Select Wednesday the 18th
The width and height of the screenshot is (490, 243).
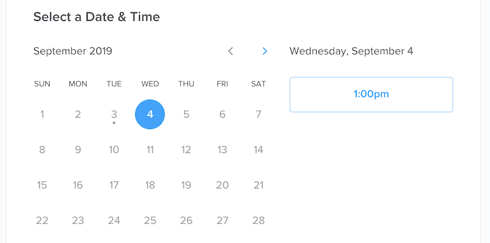click(x=150, y=185)
